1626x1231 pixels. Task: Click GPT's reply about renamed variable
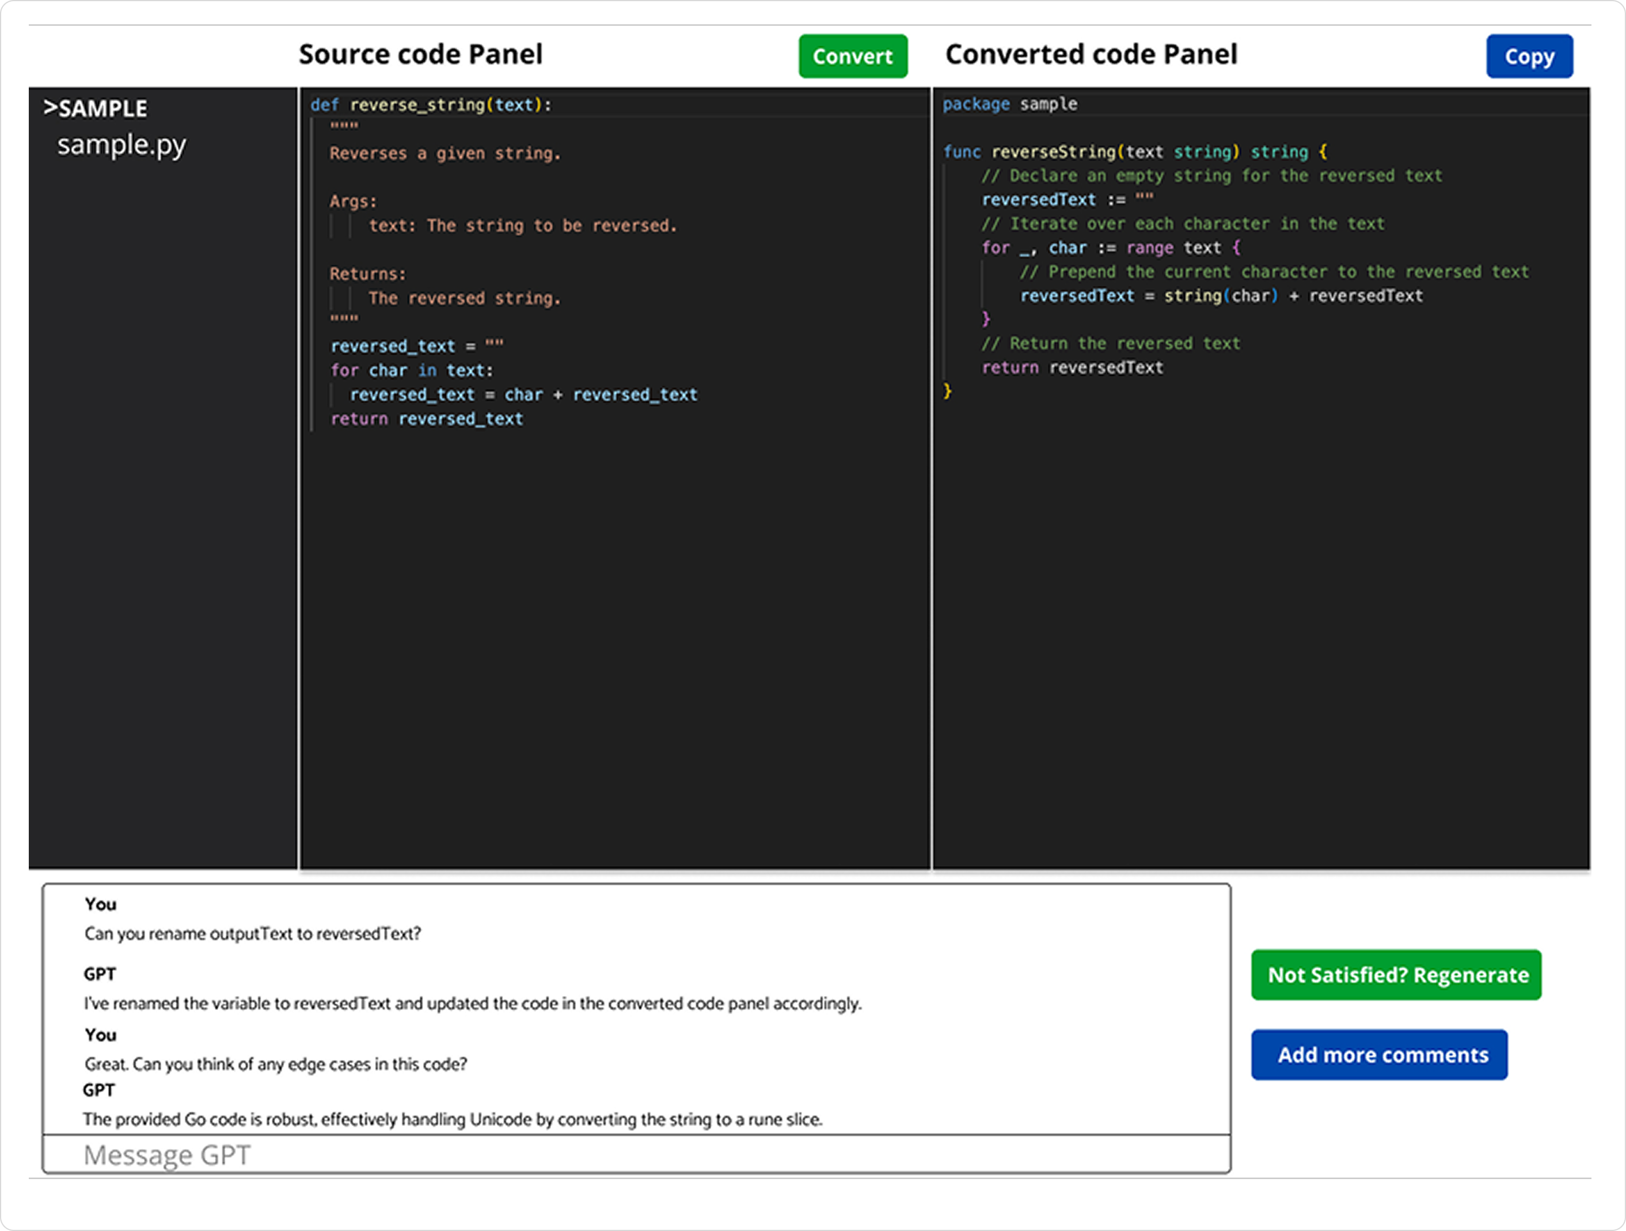[x=472, y=1003]
